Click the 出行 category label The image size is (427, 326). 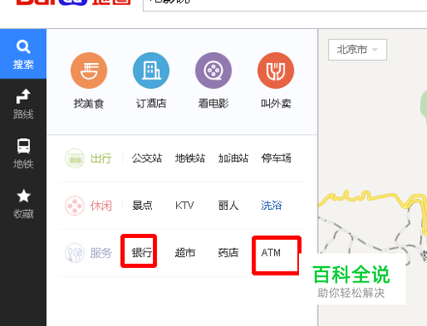[101, 159]
